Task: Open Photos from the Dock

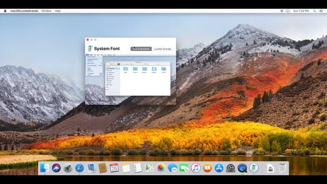Action: (x=161, y=168)
